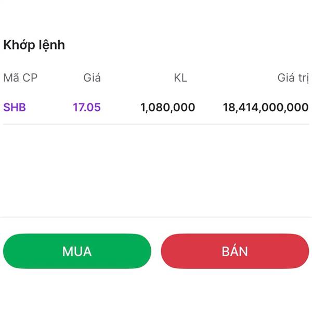
Task: Sort by the Mã CP column header
Action: tap(20, 78)
